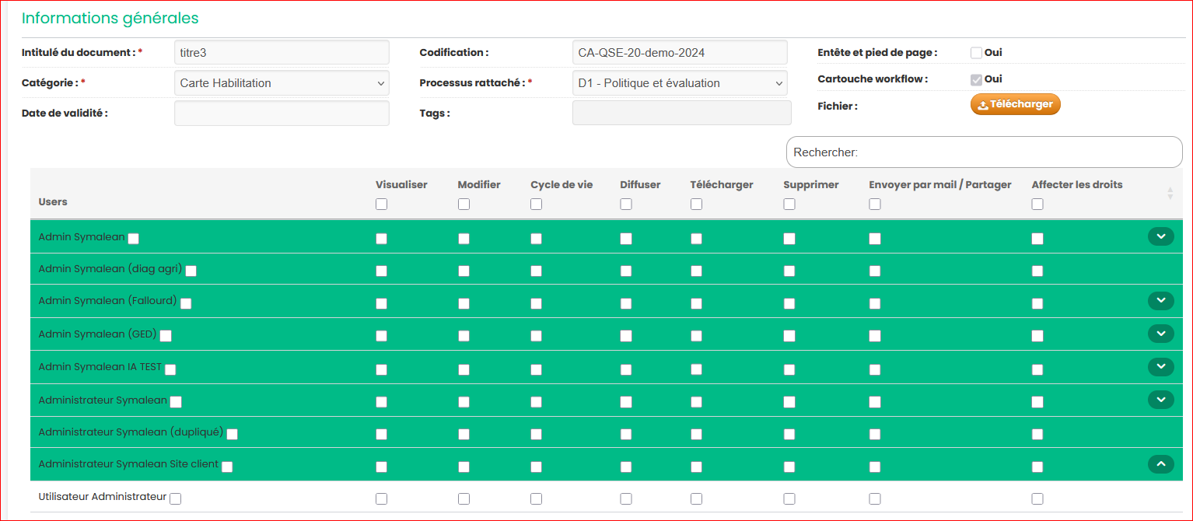1193x521 pixels.
Task: Select the checkbox next to Admin Symalean IA TEST
Action: 170,369
